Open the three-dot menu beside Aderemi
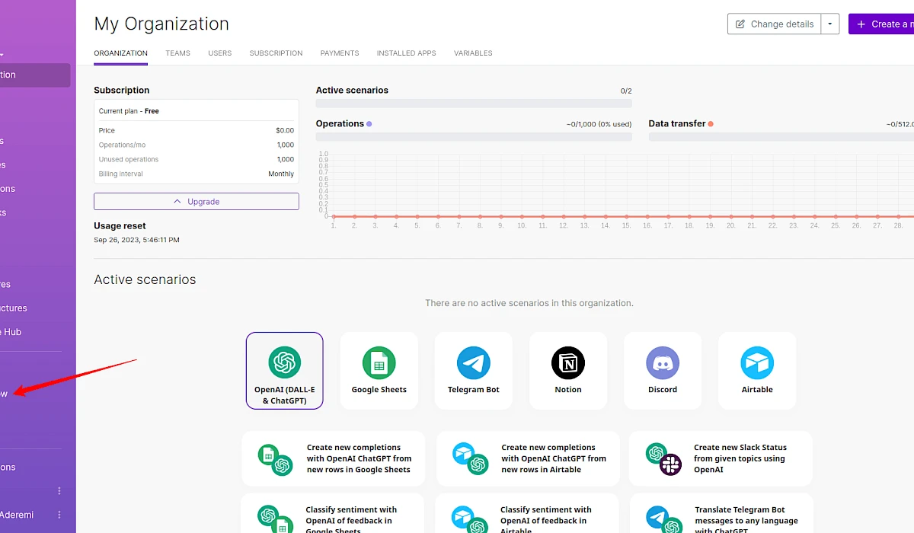914x533 pixels. (59, 515)
